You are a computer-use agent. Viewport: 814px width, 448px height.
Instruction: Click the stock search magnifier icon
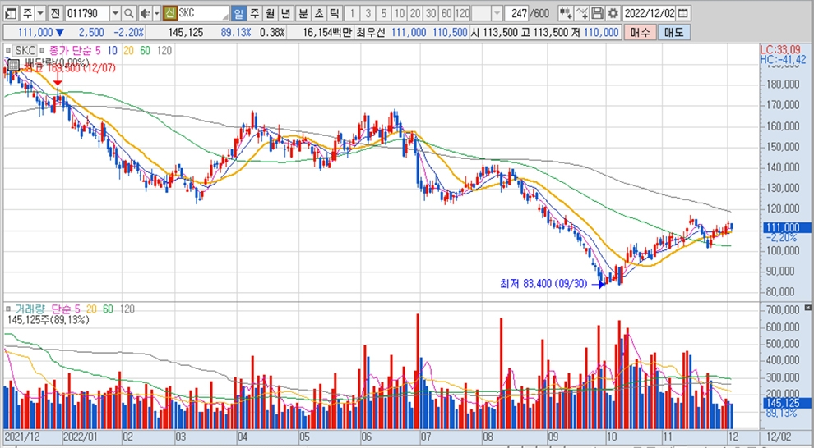coord(129,13)
